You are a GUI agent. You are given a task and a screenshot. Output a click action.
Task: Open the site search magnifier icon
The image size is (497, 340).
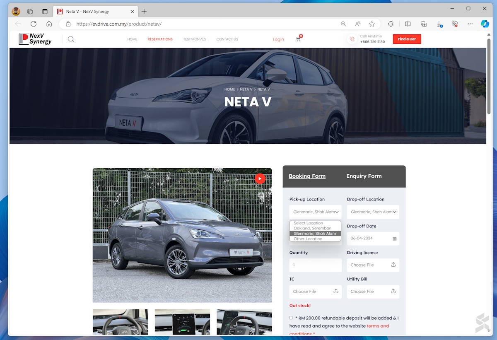[71, 39]
